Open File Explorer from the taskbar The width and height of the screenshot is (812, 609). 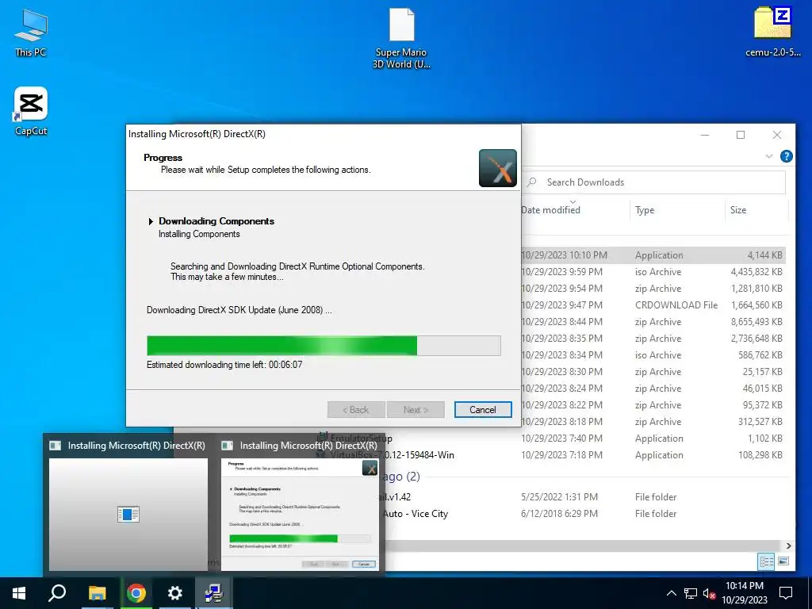pyautogui.click(x=97, y=593)
